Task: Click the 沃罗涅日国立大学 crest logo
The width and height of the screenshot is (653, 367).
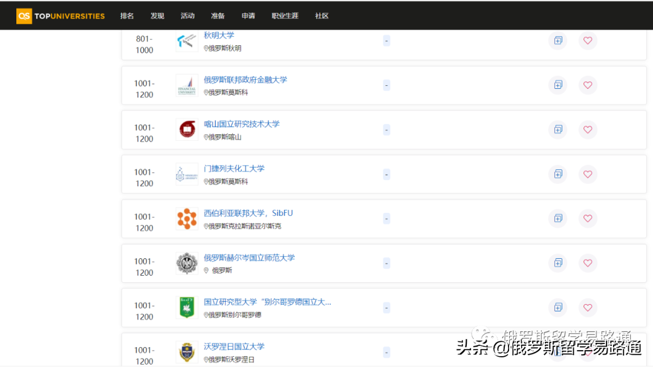Action: coord(187,352)
